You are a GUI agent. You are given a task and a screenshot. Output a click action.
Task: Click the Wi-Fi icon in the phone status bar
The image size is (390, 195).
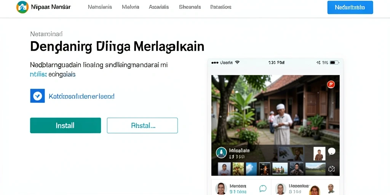pos(237,62)
